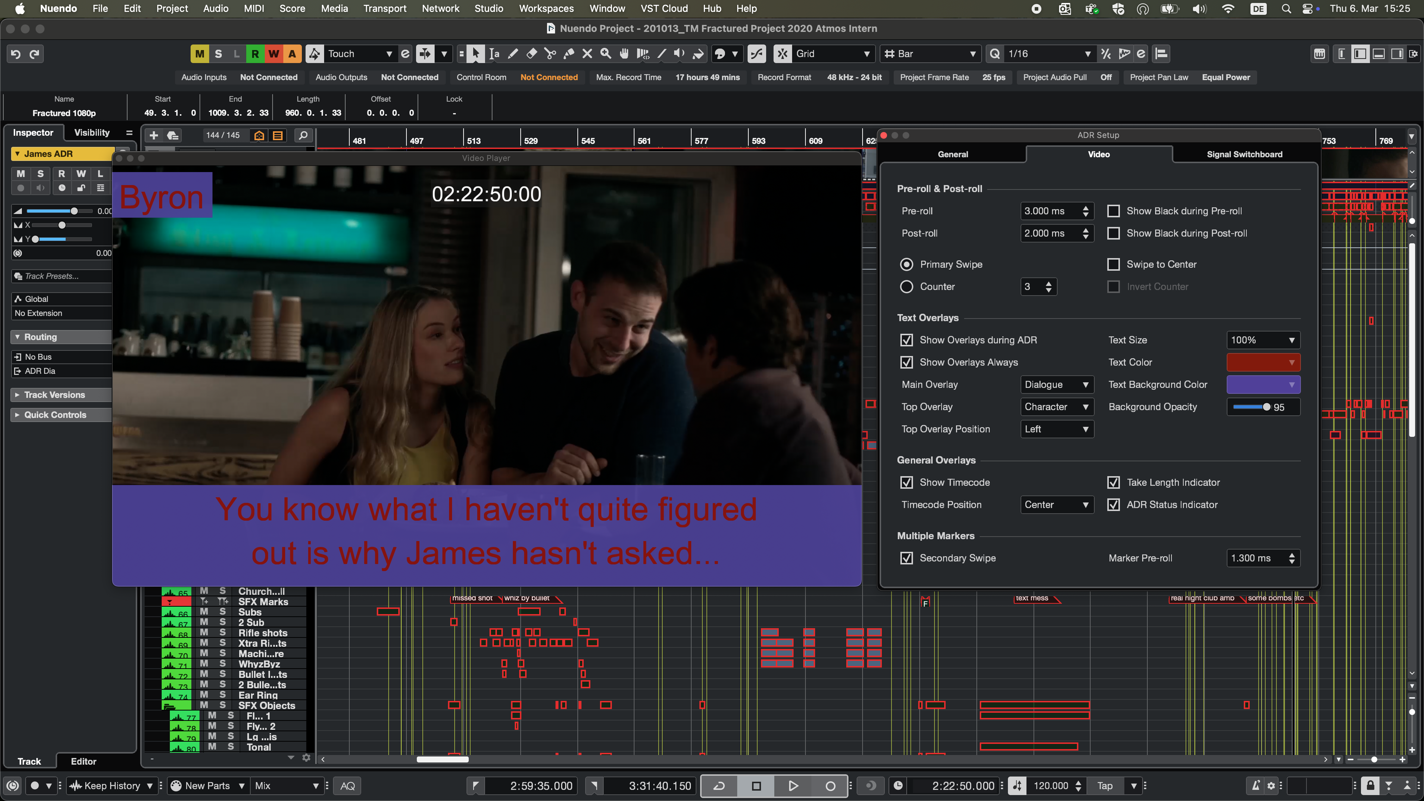Select the Glue tool

coord(568,54)
